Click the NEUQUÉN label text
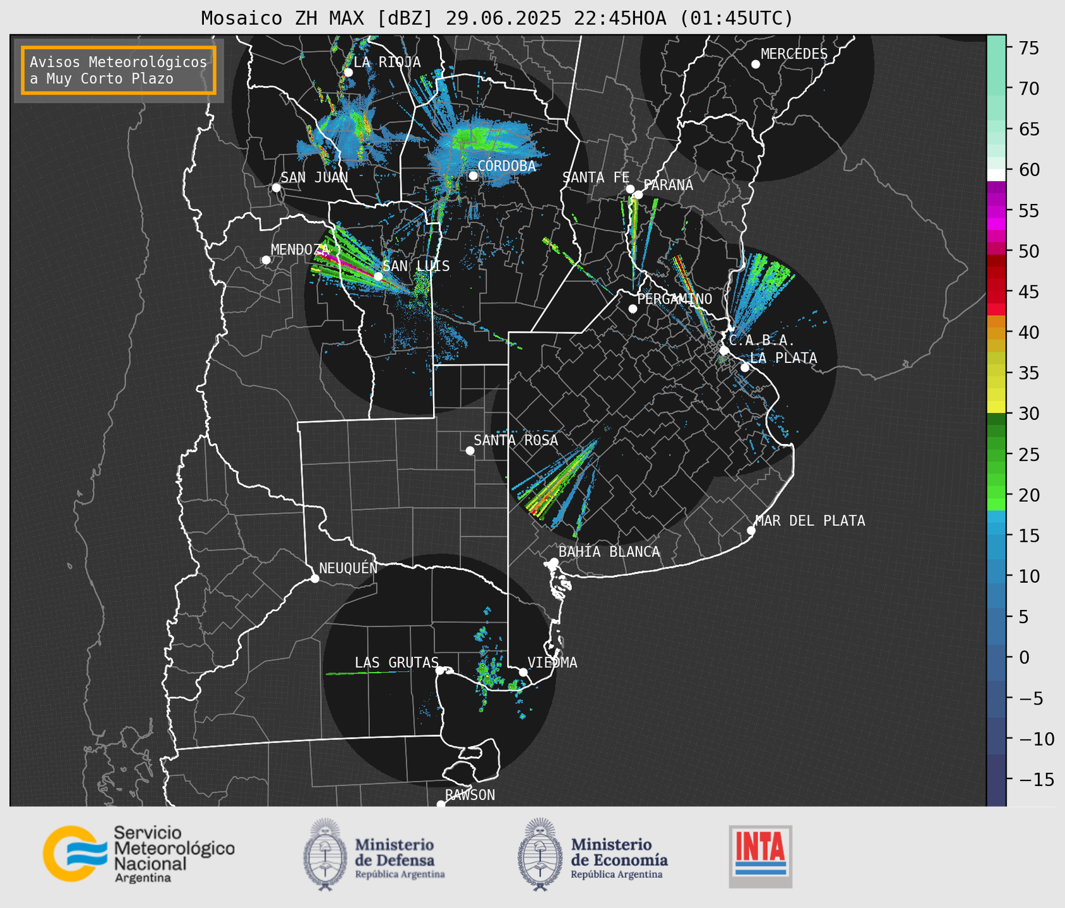 point(348,568)
